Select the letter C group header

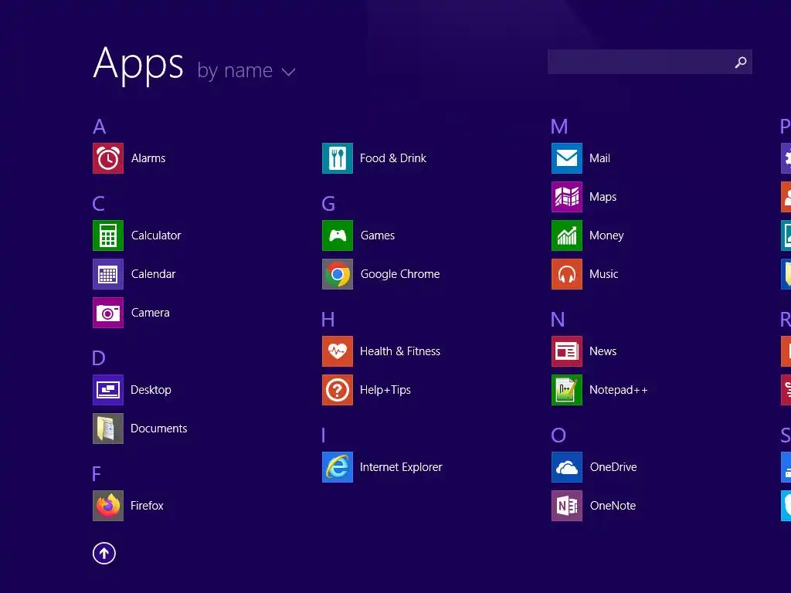click(99, 204)
